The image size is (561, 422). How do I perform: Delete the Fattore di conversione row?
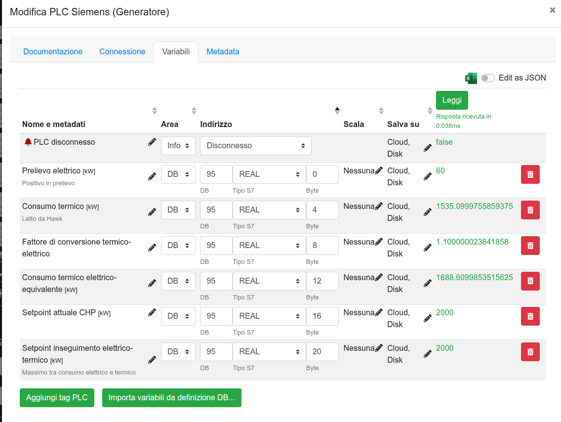click(x=530, y=246)
